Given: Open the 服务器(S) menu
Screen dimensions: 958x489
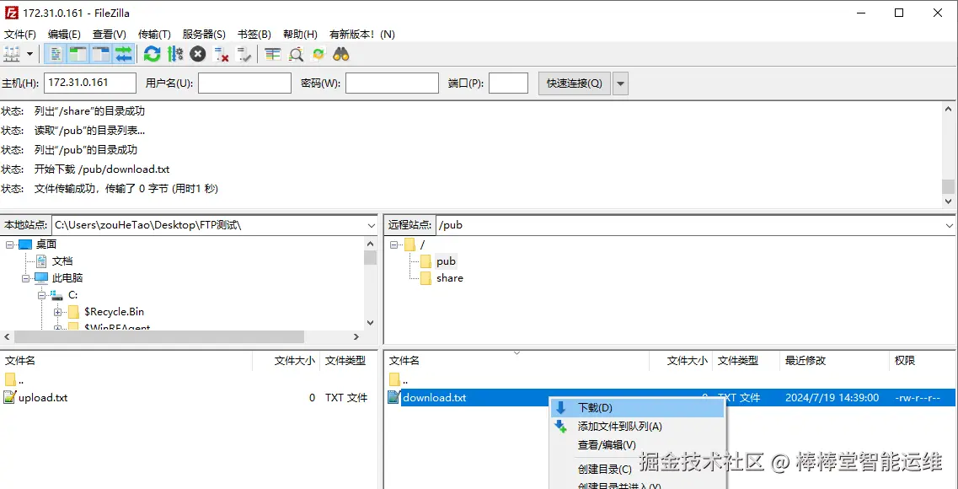Looking at the screenshot, I should coord(204,35).
